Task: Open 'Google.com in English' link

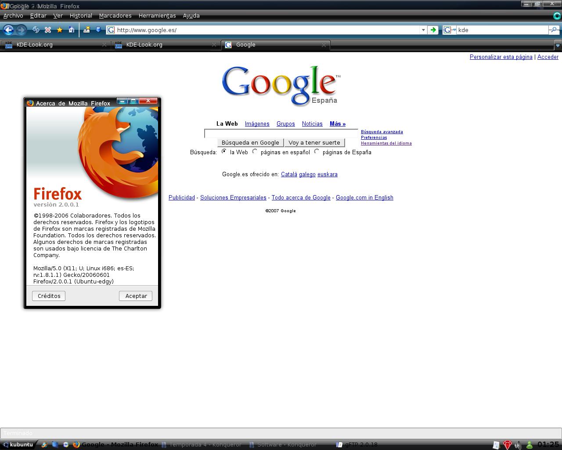Action: point(364,198)
